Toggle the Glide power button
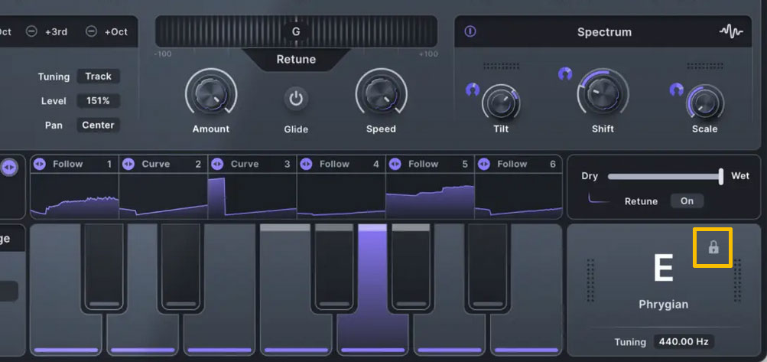The height and width of the screenshot is (362, 767). pos(296,99)
